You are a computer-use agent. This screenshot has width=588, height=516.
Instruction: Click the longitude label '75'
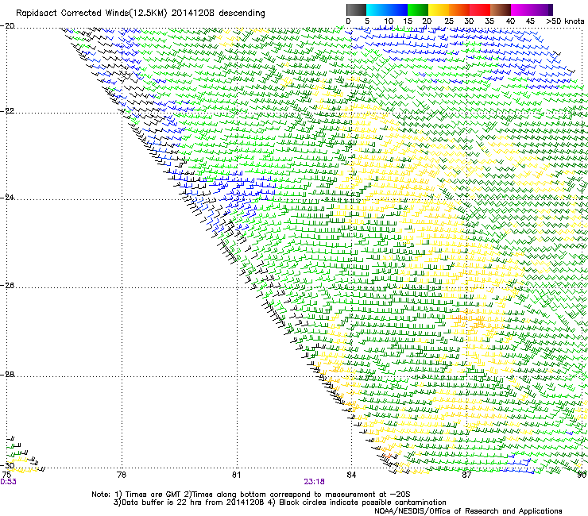[x=6, y=475]
